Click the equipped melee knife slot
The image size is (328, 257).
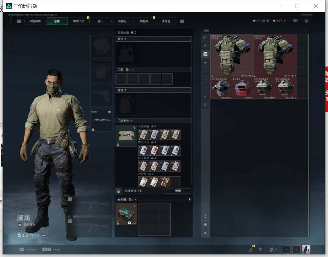coord(101,120)
